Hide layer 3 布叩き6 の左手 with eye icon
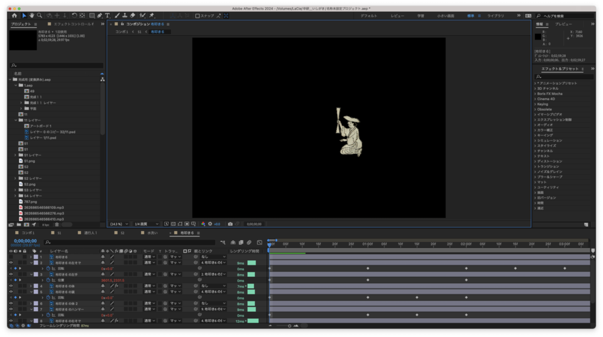Screen dimensions: 603x337 pos(10,274)
